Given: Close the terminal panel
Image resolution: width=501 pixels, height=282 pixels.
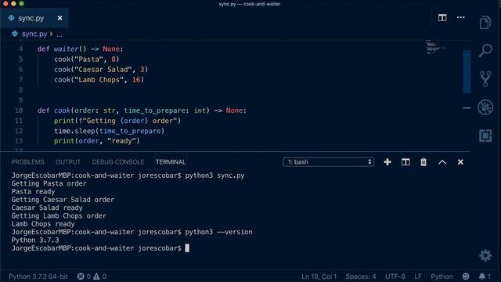Looking at the screenshot, I should tap(460, 162).
